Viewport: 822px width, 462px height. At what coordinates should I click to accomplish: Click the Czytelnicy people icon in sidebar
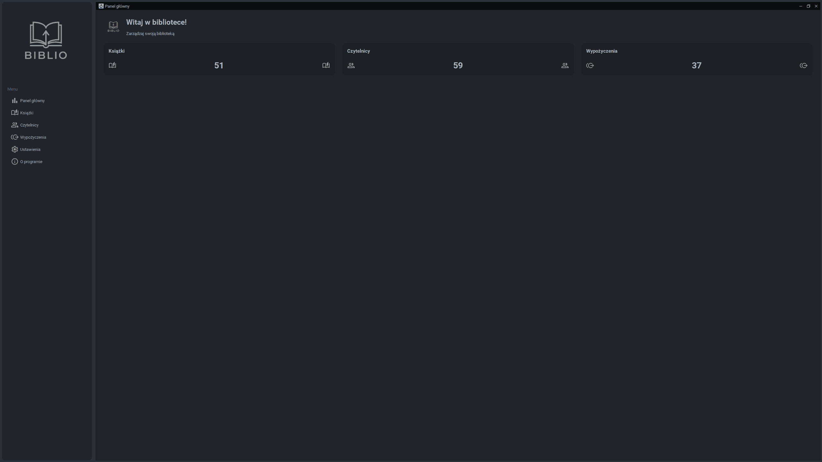14,125
